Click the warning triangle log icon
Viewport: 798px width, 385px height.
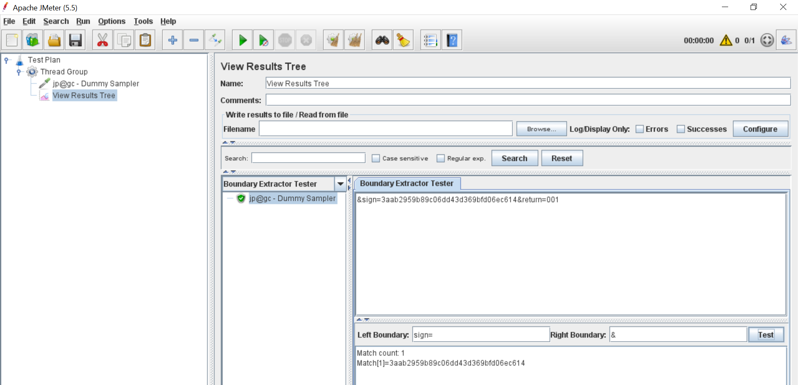726,40
